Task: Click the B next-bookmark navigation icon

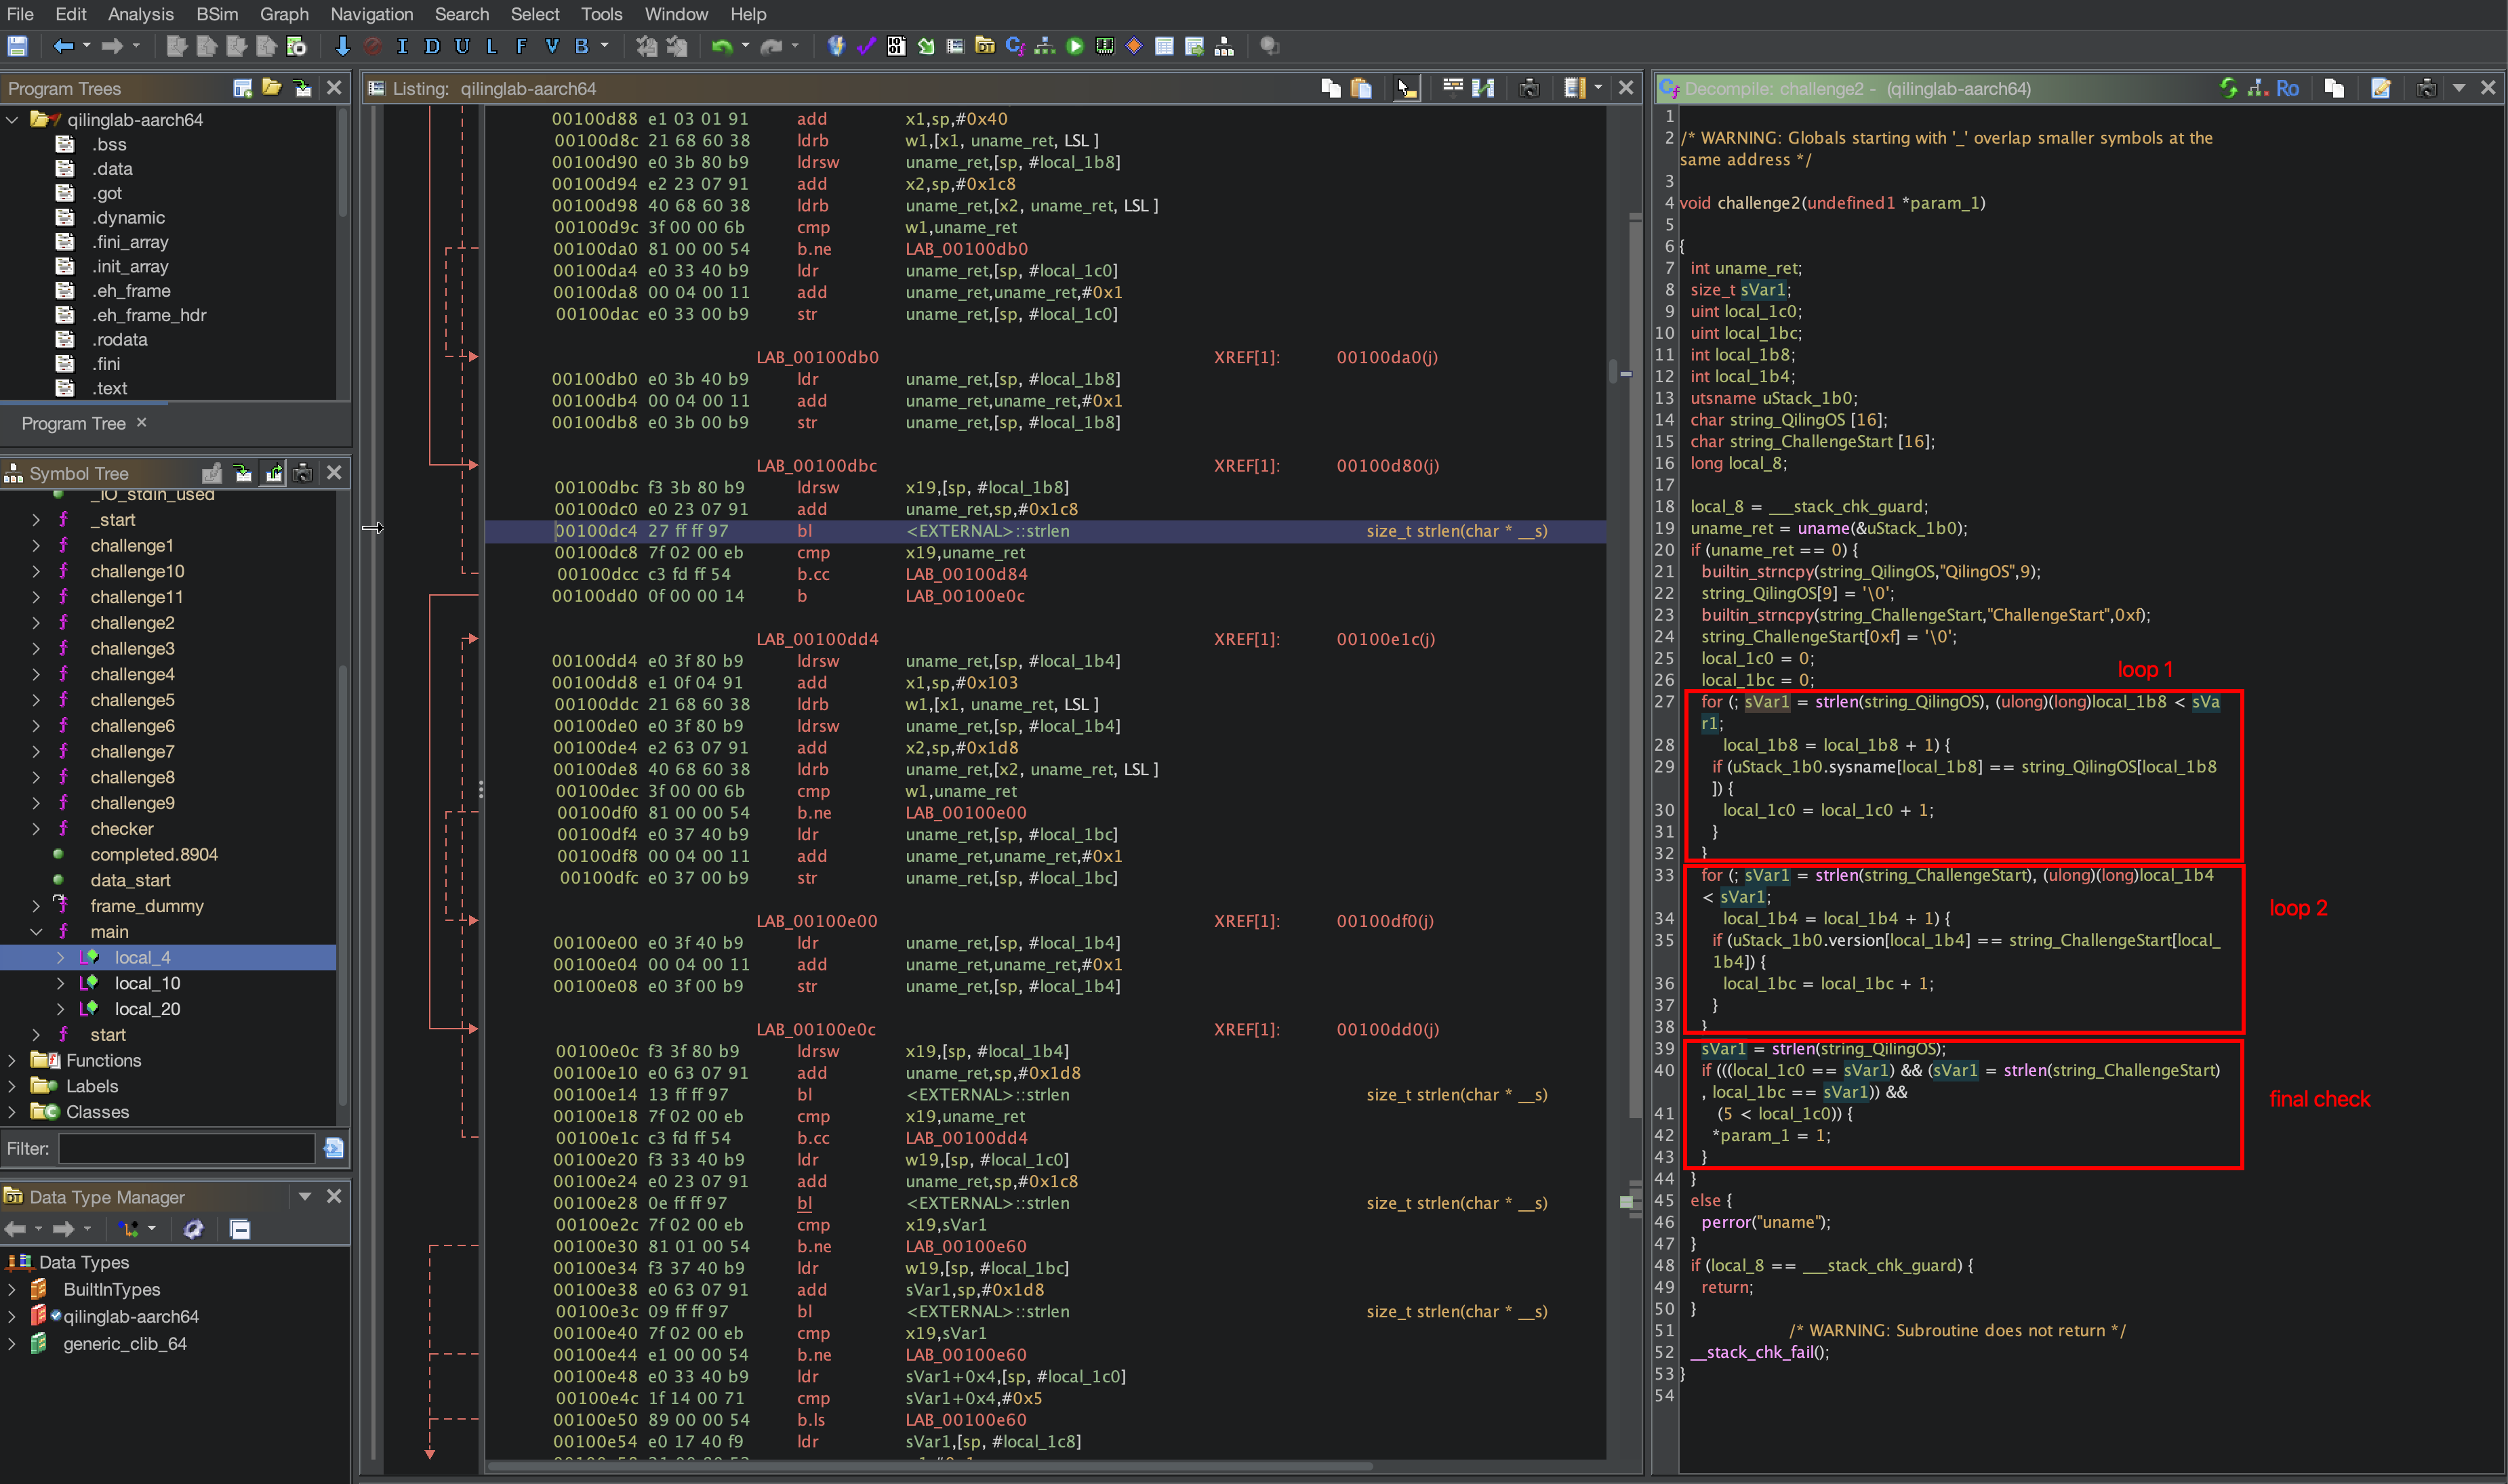Action: tap(581, 46)
